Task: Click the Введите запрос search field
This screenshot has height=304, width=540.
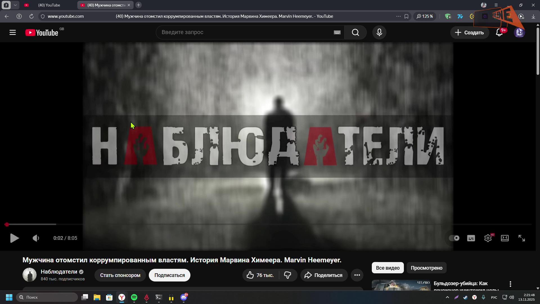Action: pos(245,32)
